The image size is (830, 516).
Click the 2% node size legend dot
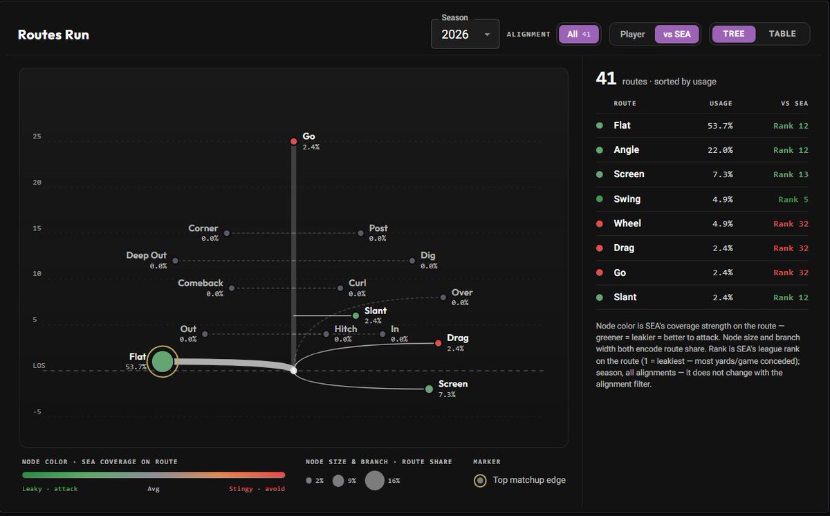[x=309, y=481]
